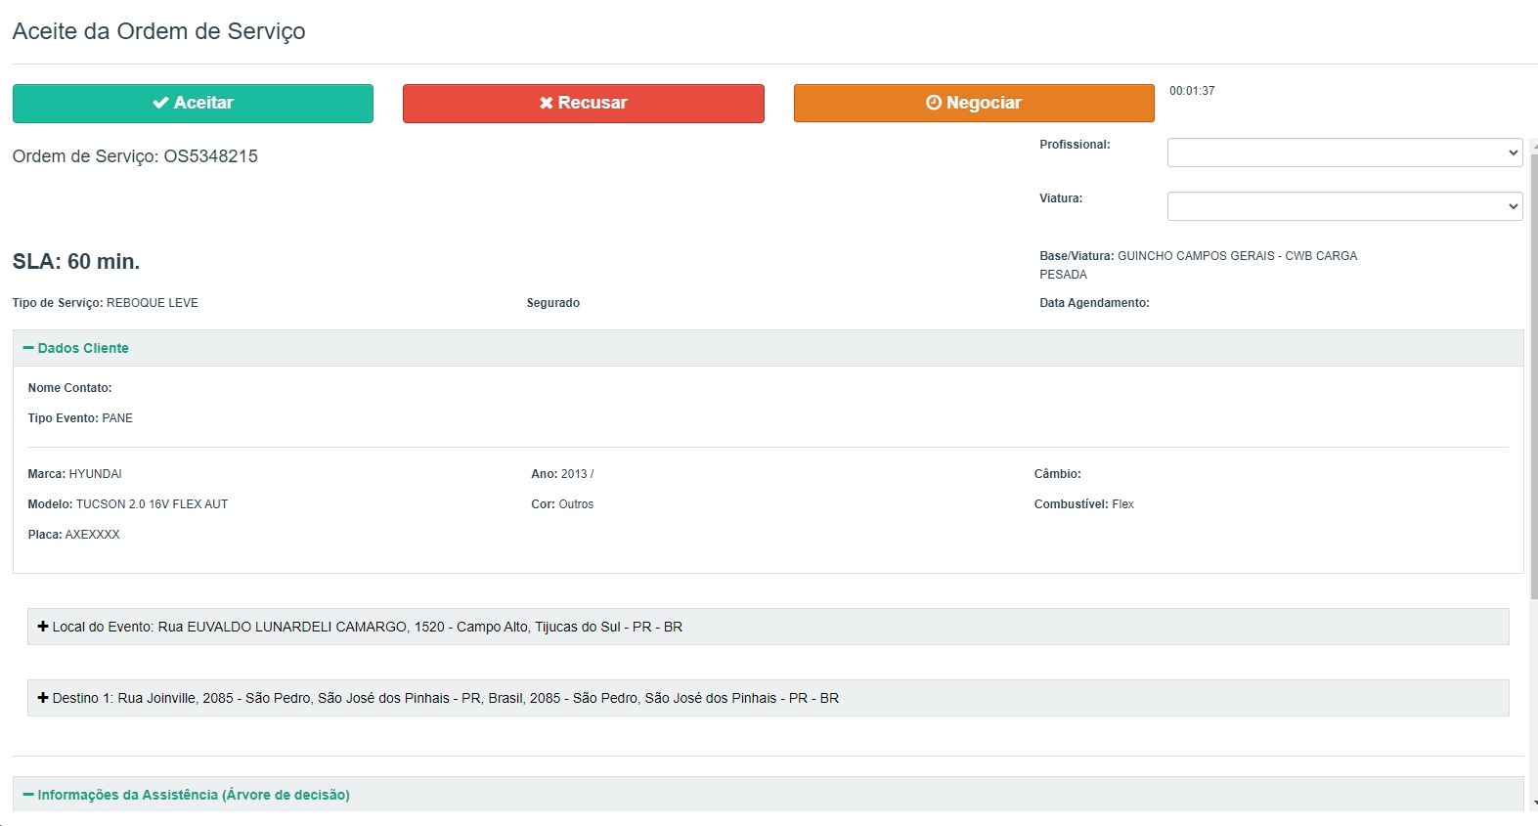Open the Viatura dropdown list
This screenshot has height=826, width=1538.
pos(1344,206)
